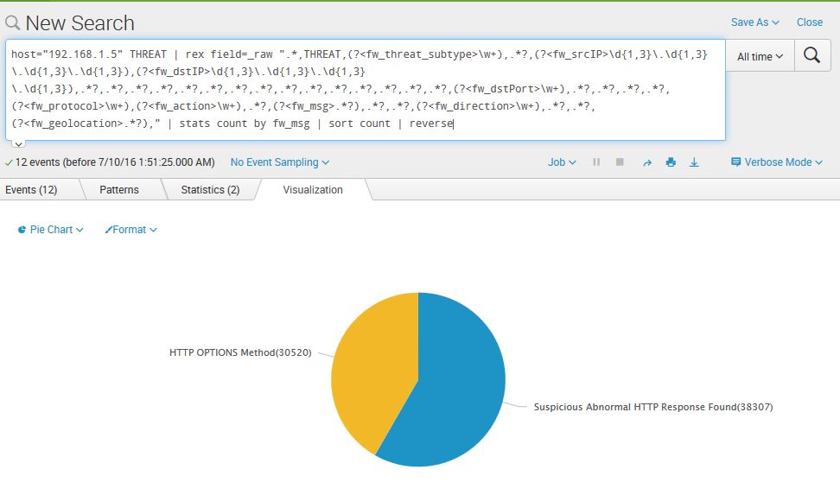
Task: Expand search bar using chevron handle
Action: point(18,144)
